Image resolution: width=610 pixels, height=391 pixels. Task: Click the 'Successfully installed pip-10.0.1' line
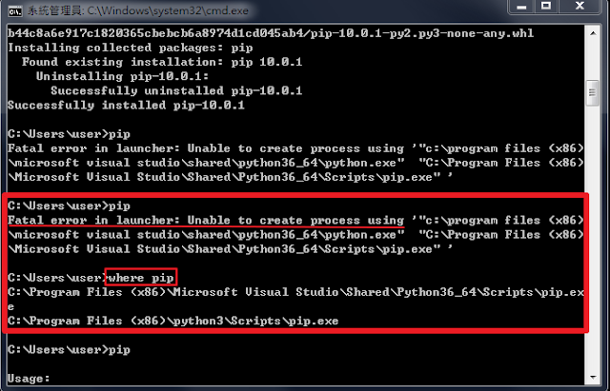[x=126, y=106]
